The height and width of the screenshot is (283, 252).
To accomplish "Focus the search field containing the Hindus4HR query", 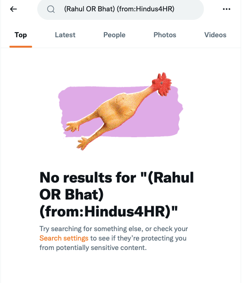I will pyautogui.click(x=120, y=9).
